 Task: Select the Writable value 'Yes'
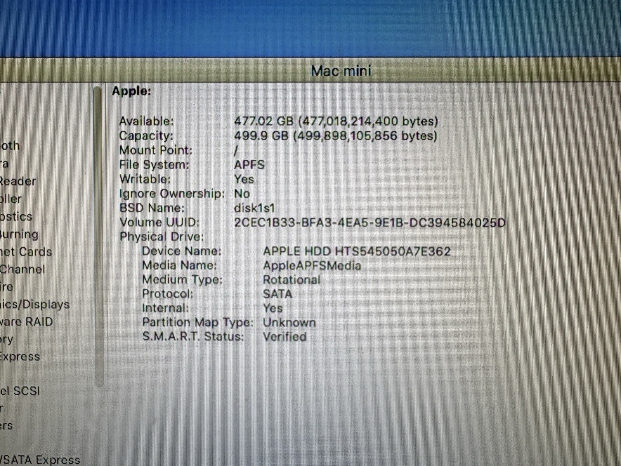point(244,179)
